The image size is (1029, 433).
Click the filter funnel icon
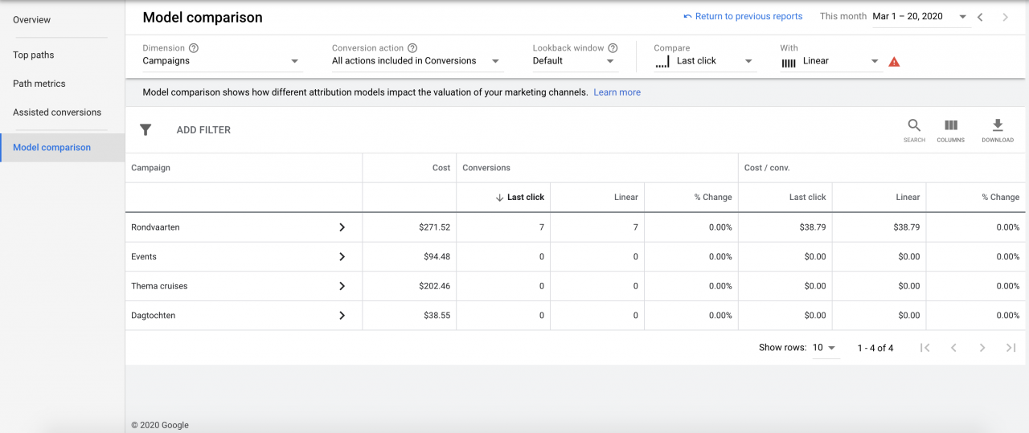click(x=146, y=130)
